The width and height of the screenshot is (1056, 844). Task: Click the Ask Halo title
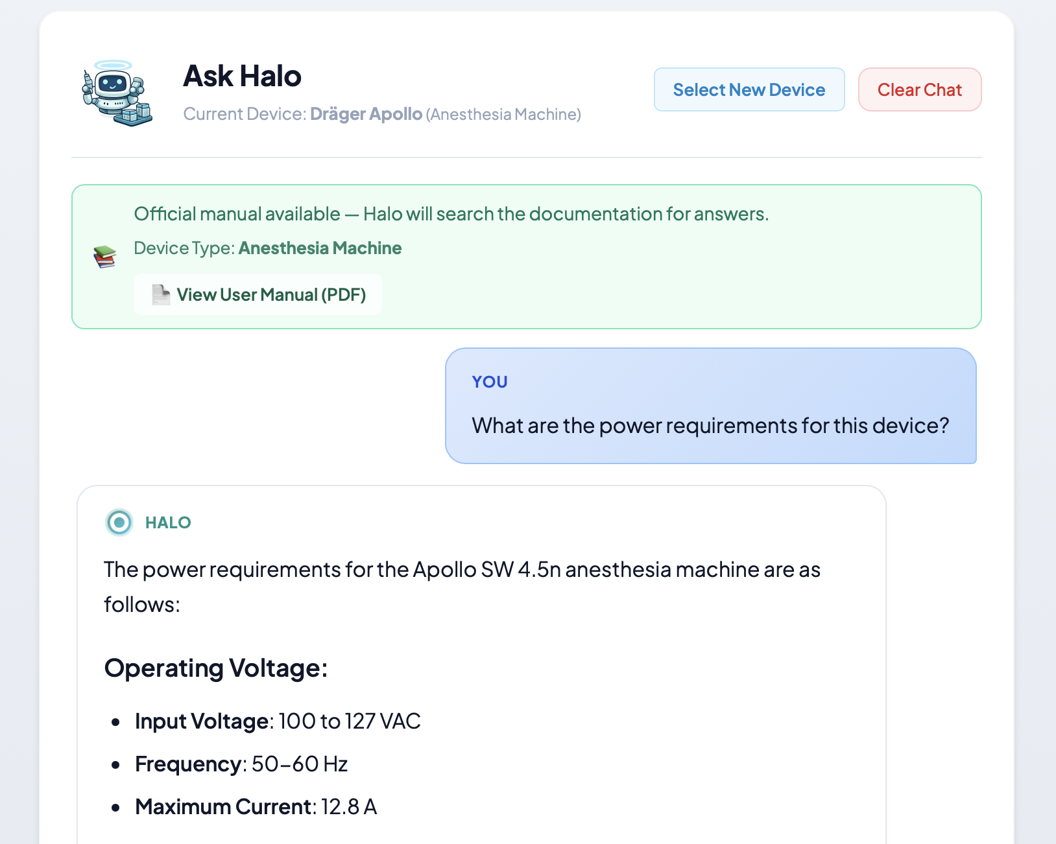click(x=242, y=76)
